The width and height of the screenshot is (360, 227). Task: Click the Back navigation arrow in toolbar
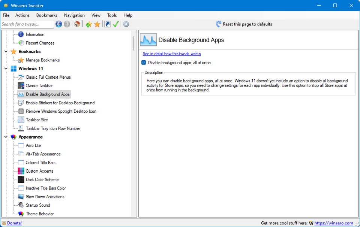tap(59, 24)
